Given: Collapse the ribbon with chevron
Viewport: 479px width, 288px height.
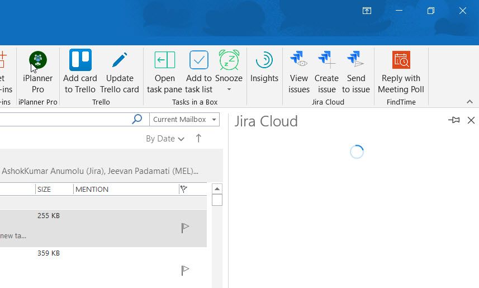Looking at the screenshot, I should (469, 102).
